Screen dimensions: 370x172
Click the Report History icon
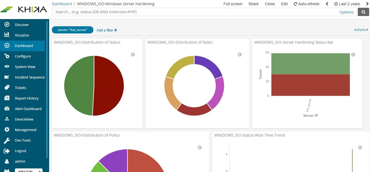(x=7, y=98)
